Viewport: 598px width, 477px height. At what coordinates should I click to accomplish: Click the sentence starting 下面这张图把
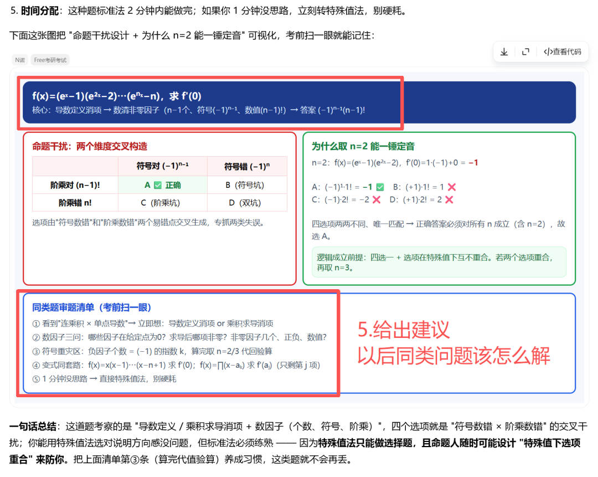[x=192, y=35]
